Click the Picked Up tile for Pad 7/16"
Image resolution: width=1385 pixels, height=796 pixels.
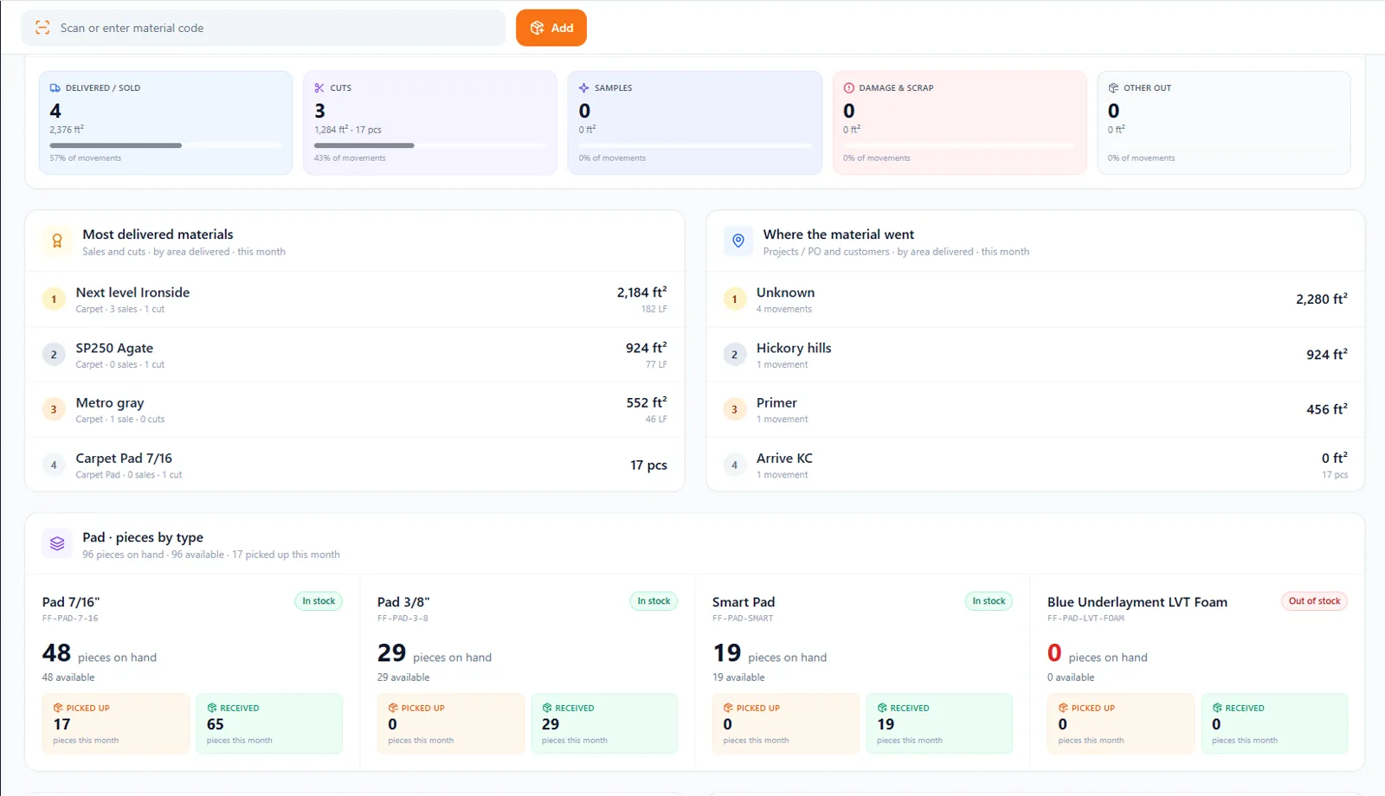tap(116, 723)
